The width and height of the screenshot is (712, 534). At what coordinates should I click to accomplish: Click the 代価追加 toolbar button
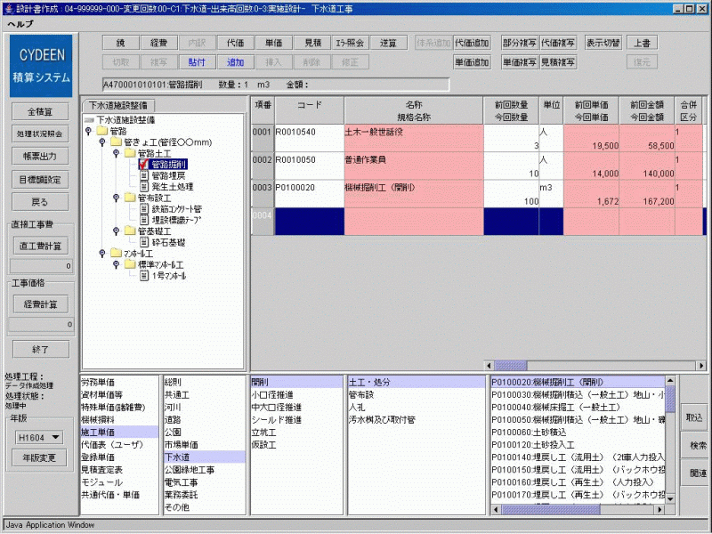pyautogui.click(x=472, y=42)
